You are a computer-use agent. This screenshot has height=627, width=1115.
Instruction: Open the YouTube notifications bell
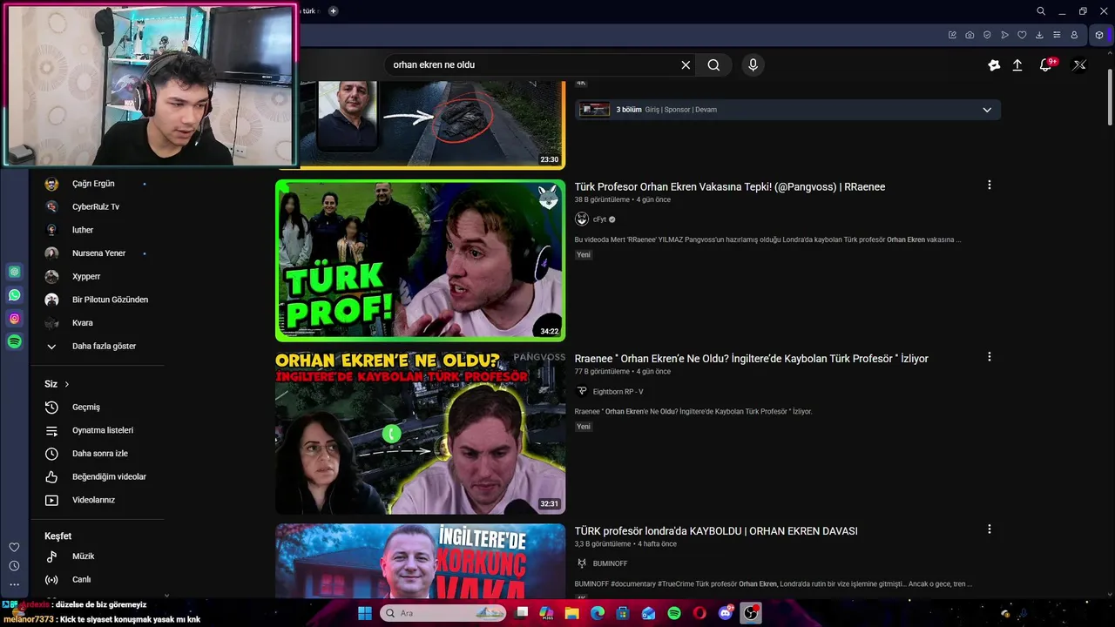pos(1046,65)
